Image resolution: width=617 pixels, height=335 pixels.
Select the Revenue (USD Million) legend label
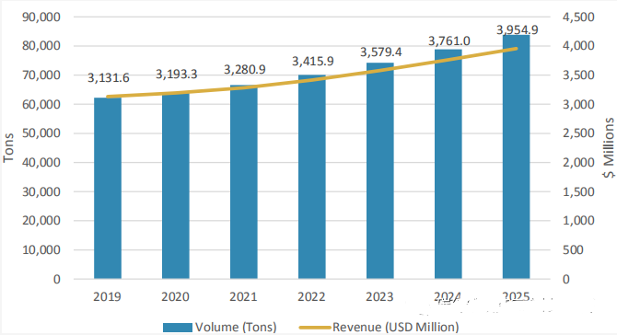click(x=395, y=327)
